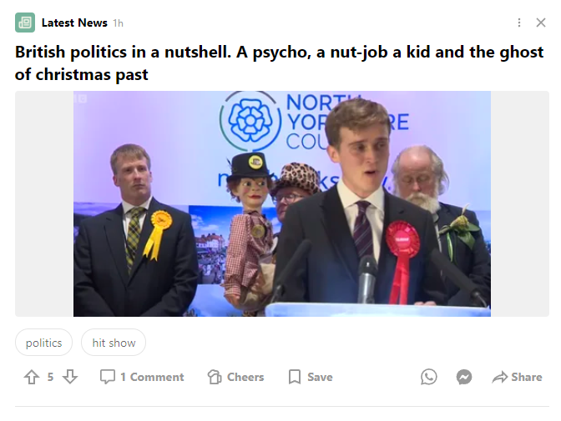Close the post with the X icon
Screen dimensions: 561x421
pos(541,23)
